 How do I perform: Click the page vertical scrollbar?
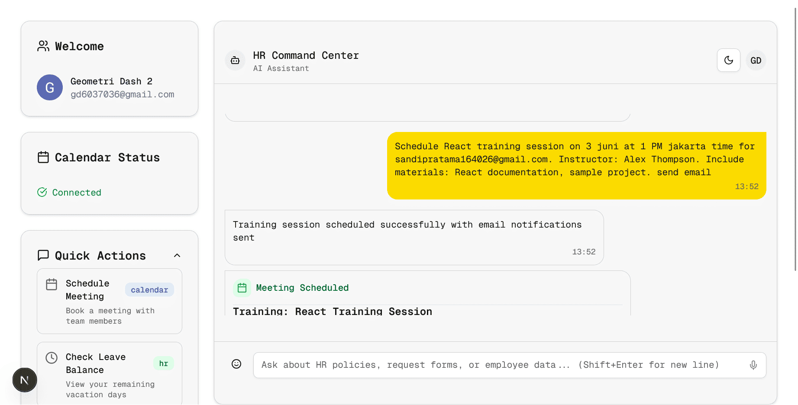[x=795, y=138]
